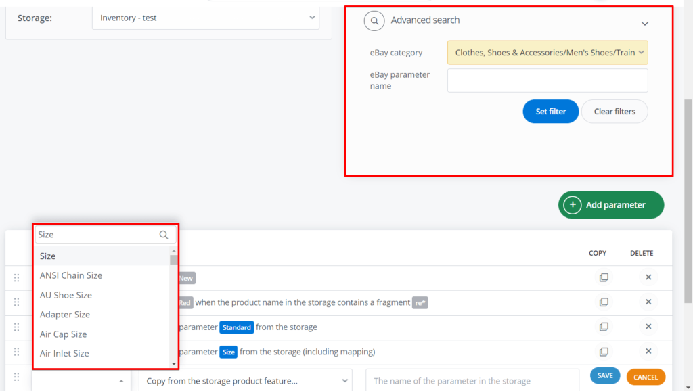Click the blue Size tag in the mapping row
This screenshot has height=391, width=693.
[x=229, y=352]
